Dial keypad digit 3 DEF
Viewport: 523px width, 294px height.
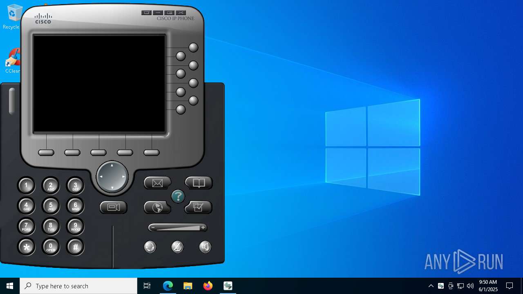[x=75, y=186]
